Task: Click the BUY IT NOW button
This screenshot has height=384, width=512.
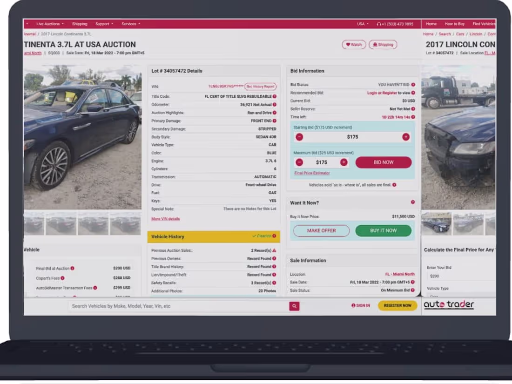Action: [x=384, y=230]
